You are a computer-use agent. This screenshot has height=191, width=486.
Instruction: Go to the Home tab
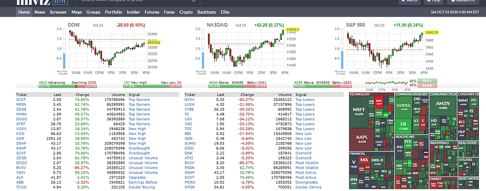[24, 12]
